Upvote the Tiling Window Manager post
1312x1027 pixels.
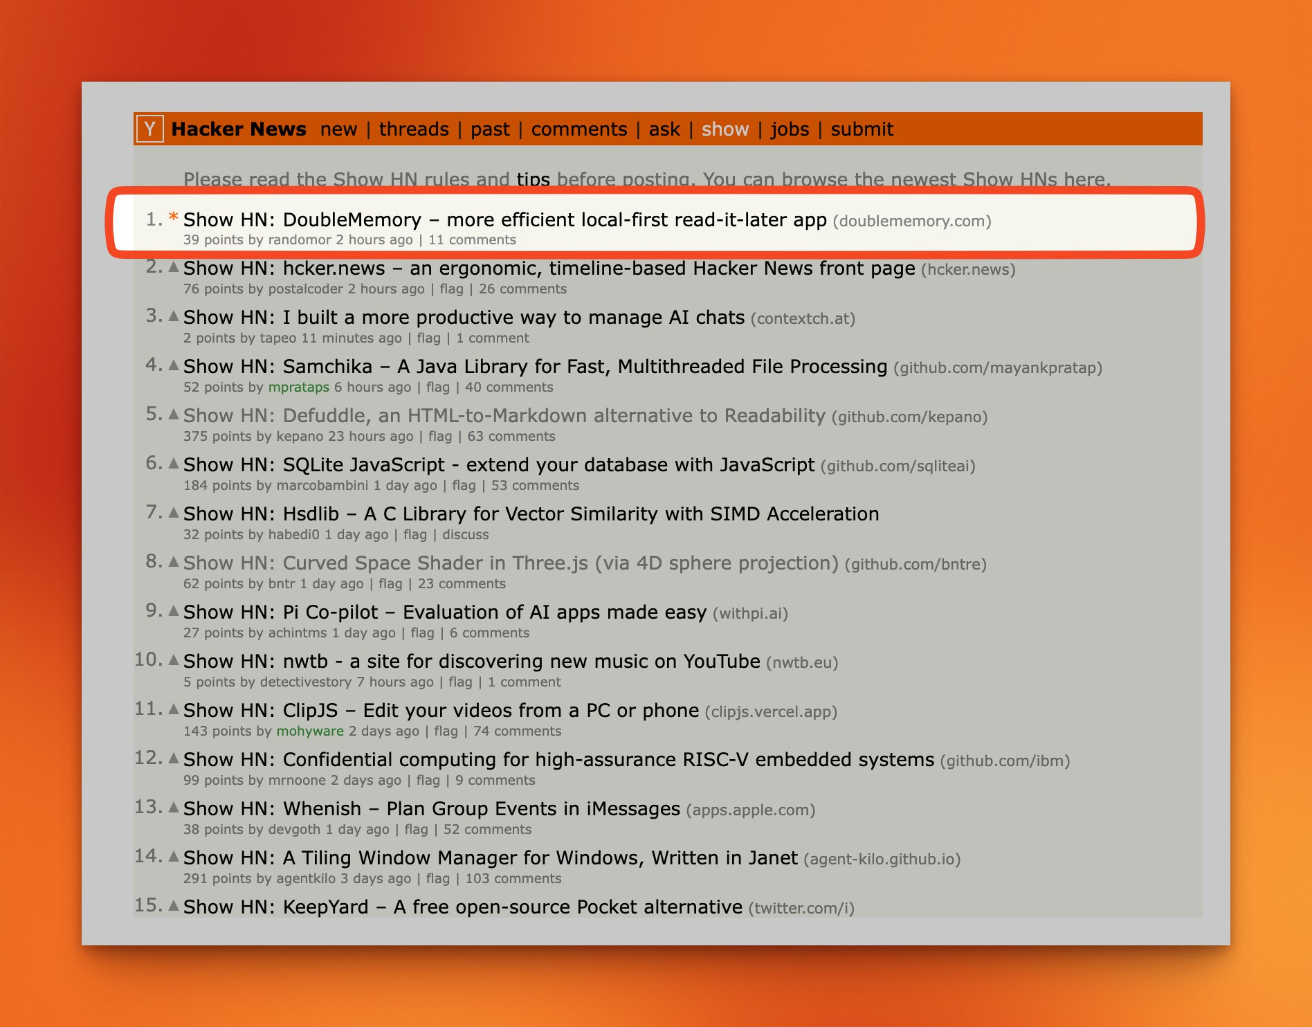point(174,857)
